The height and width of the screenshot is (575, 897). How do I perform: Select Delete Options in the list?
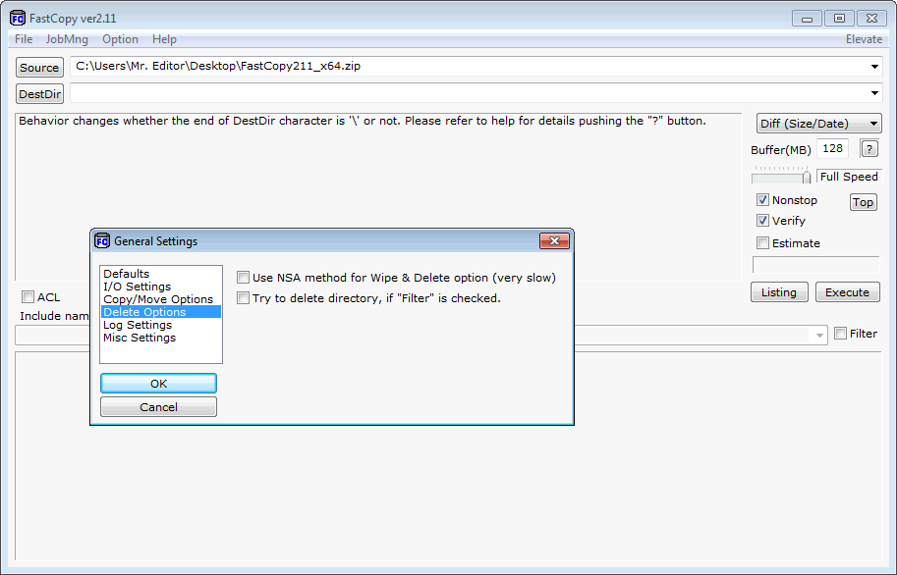[x=161, y=312]
